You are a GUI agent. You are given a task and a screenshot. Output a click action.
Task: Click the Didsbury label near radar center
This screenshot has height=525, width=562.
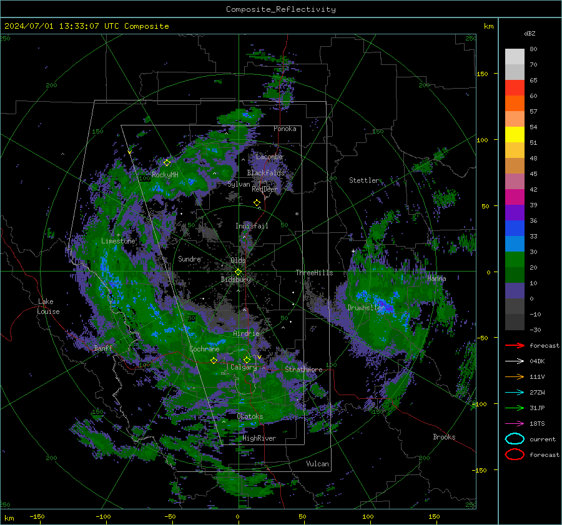tap(235, 280)
